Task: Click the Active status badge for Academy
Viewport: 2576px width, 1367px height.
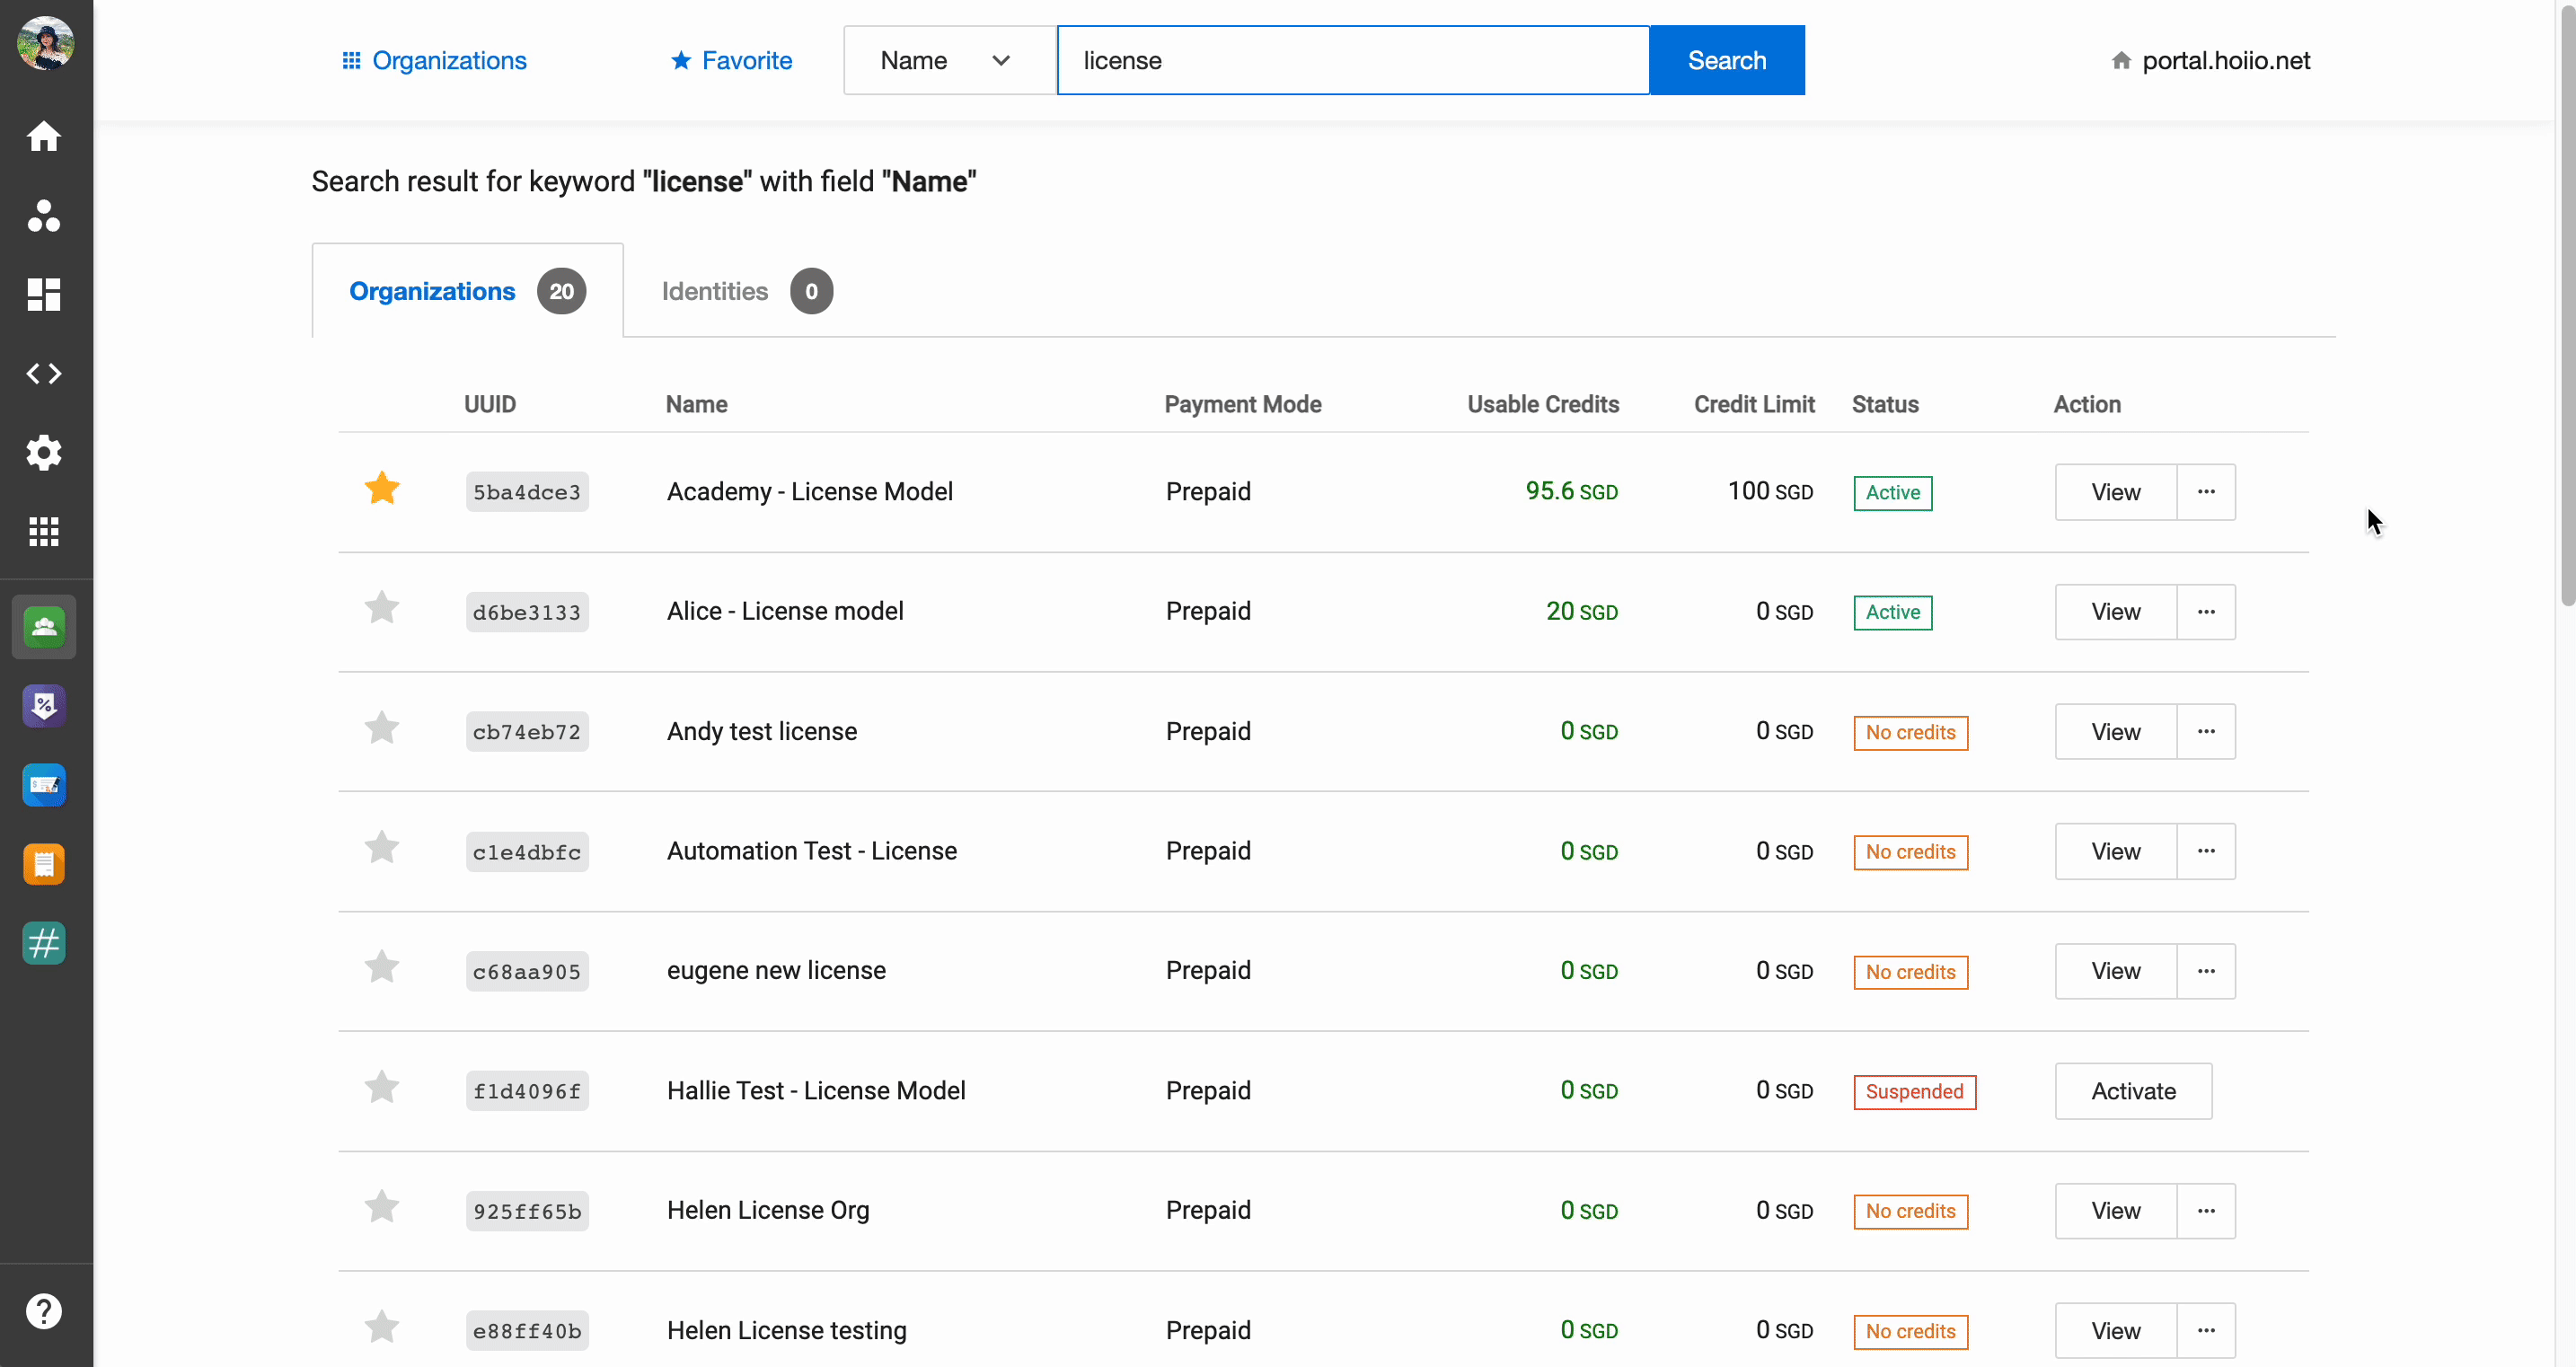Action: click(1892, 492)
